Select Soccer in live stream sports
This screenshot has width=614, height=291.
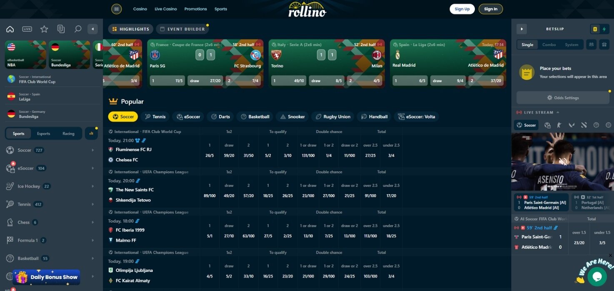click(526, 125)
